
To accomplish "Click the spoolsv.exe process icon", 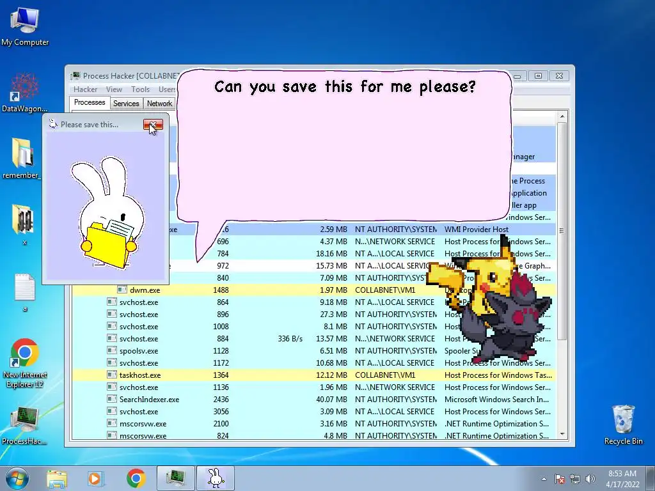I will tap(111, 350).
